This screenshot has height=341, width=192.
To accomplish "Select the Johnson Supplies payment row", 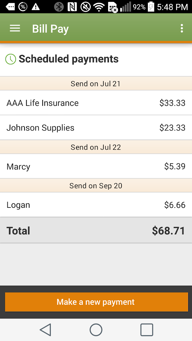I will click(x=96, y=128).
